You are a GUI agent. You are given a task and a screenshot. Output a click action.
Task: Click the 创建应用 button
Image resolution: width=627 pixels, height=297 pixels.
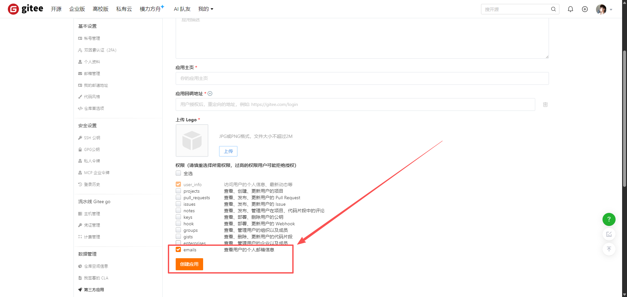pyautogui.click(x=189, y=264)
